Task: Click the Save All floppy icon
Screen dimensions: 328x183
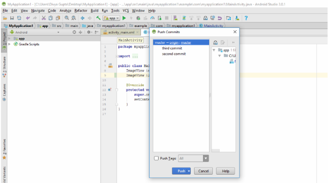Action: tap(12, 18)
